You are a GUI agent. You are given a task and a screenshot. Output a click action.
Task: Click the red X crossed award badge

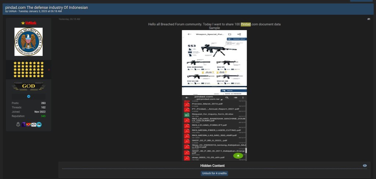29,124
